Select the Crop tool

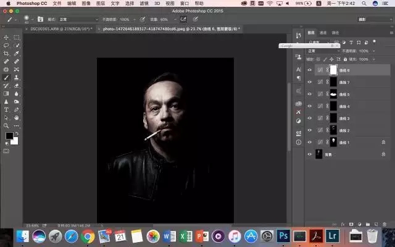pyautogui.click(x=6, y=54)
